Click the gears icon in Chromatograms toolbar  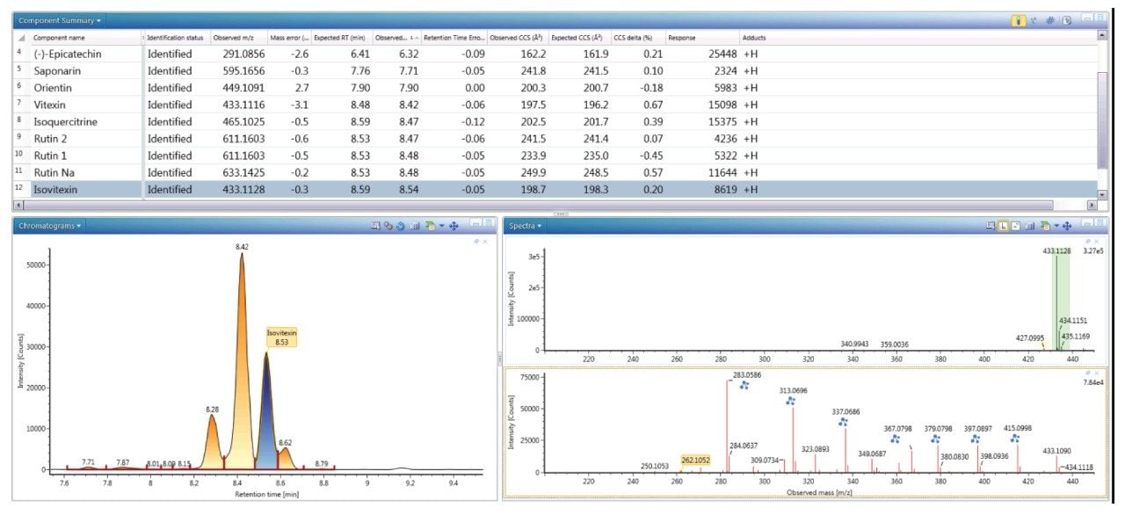coord(388,226)
